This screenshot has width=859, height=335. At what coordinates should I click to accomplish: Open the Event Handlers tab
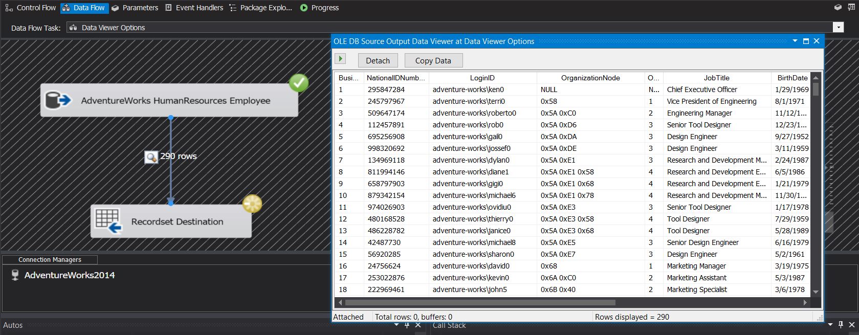pos(194,8)
